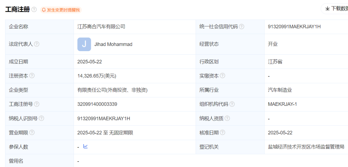The width and height of the screenshot is (348, 167).
Task: Click the question mark beside 法定代表人
Action: click(x=37, y=44)
